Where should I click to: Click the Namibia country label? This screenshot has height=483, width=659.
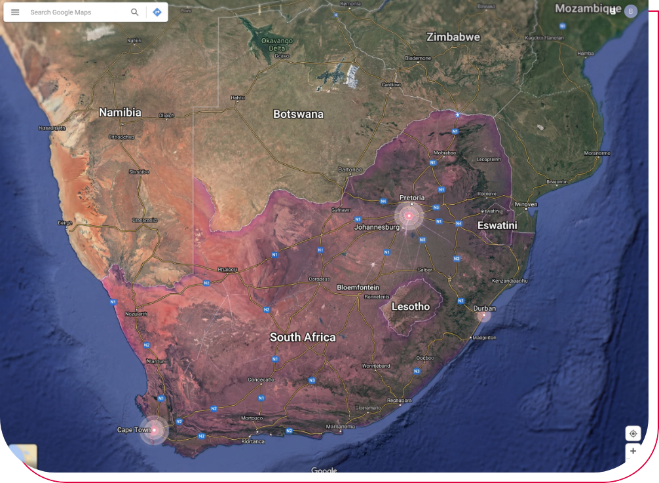[x=120, y=113]
